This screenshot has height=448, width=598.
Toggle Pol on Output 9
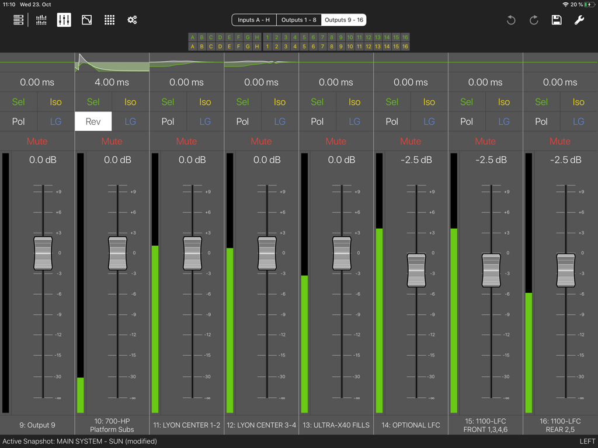pyautogui.click(x=18, y=121)
